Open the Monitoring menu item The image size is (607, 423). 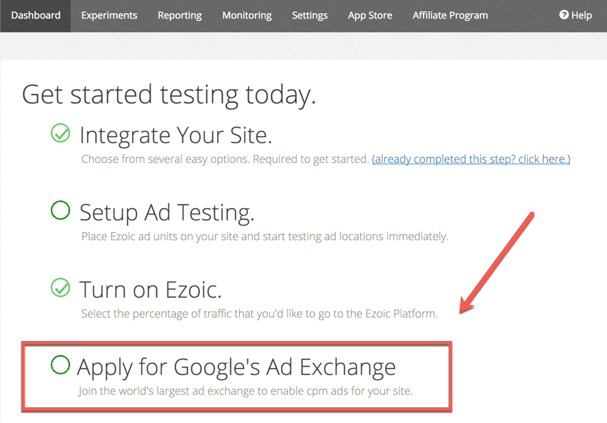click(247, 15)
